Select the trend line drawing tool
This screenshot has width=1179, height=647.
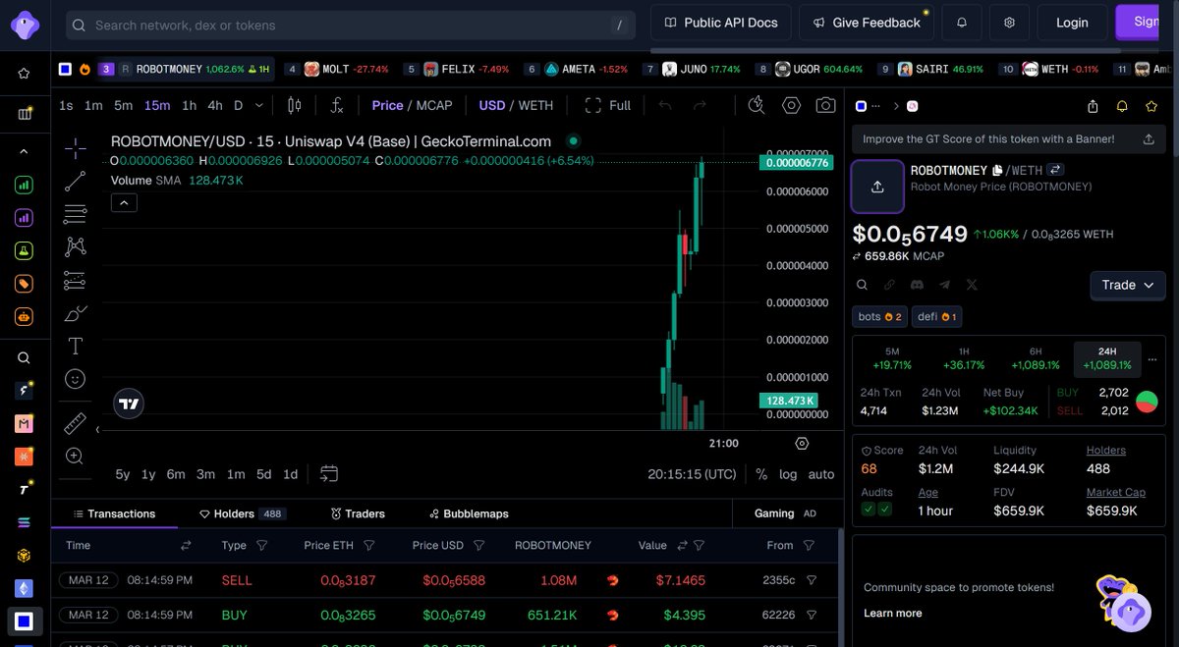click(75, 181)
